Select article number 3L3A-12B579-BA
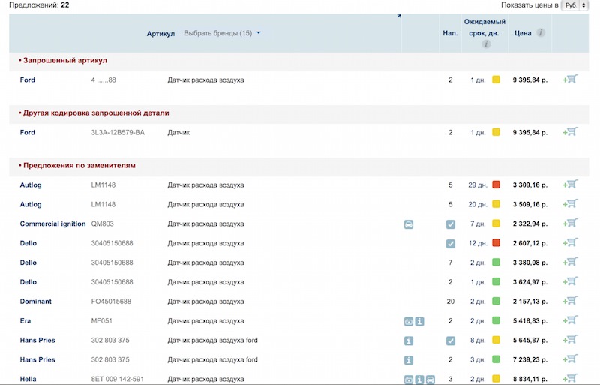The height and width of the screenshot is (385, 600). tap(118, 133)
